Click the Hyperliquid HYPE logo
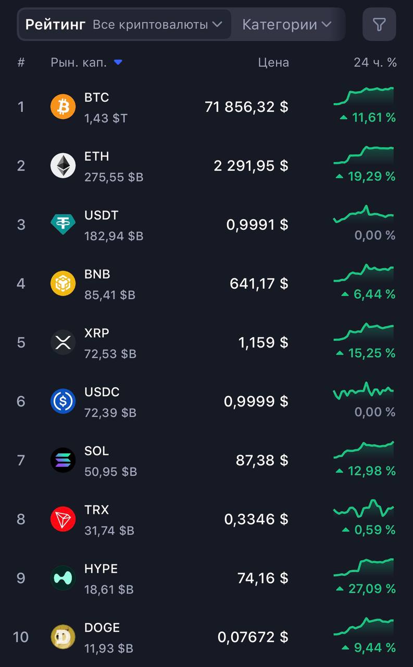413x667 pixels. tap(63, 578)
